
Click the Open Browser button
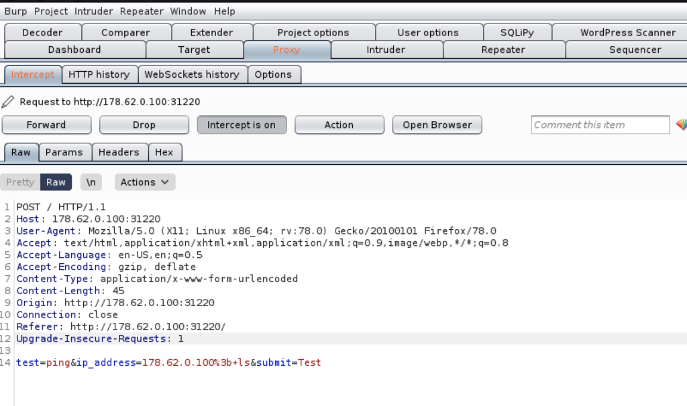coord(437,125)
